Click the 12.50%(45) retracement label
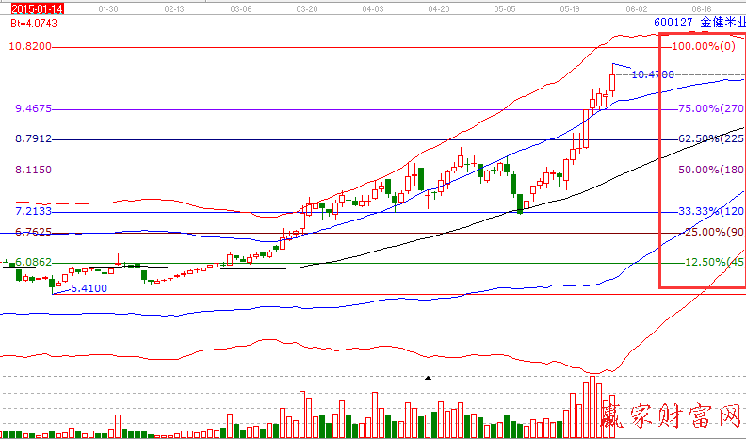Viewport: 746px width, 439px height. pyautogui.click(x=711, y=263)
